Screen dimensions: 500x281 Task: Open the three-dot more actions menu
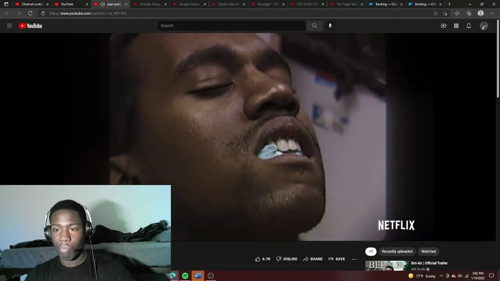point(354,259)
